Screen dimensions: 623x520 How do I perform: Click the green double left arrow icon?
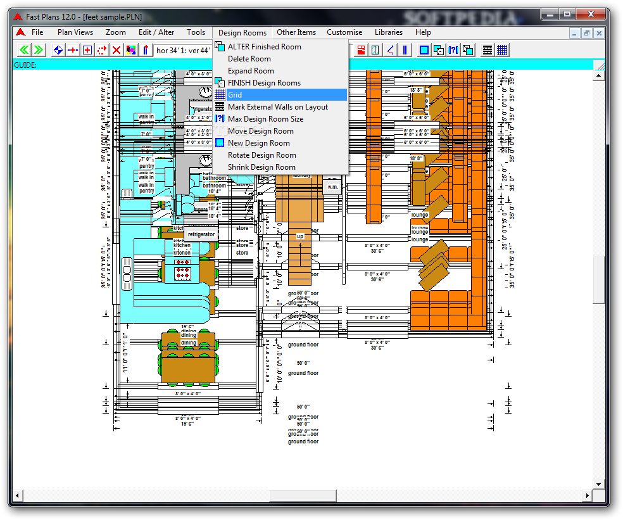(x=24, y=50)
